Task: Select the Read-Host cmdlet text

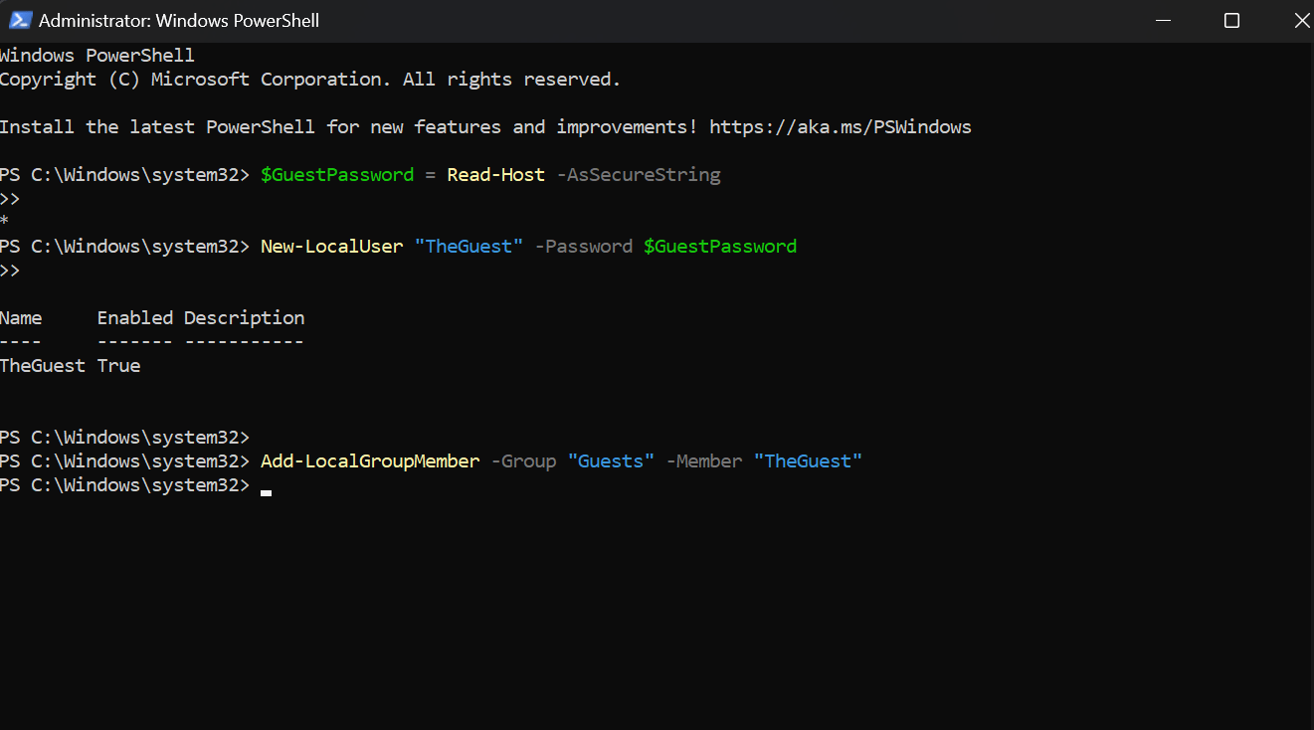Action: [495, 174]
